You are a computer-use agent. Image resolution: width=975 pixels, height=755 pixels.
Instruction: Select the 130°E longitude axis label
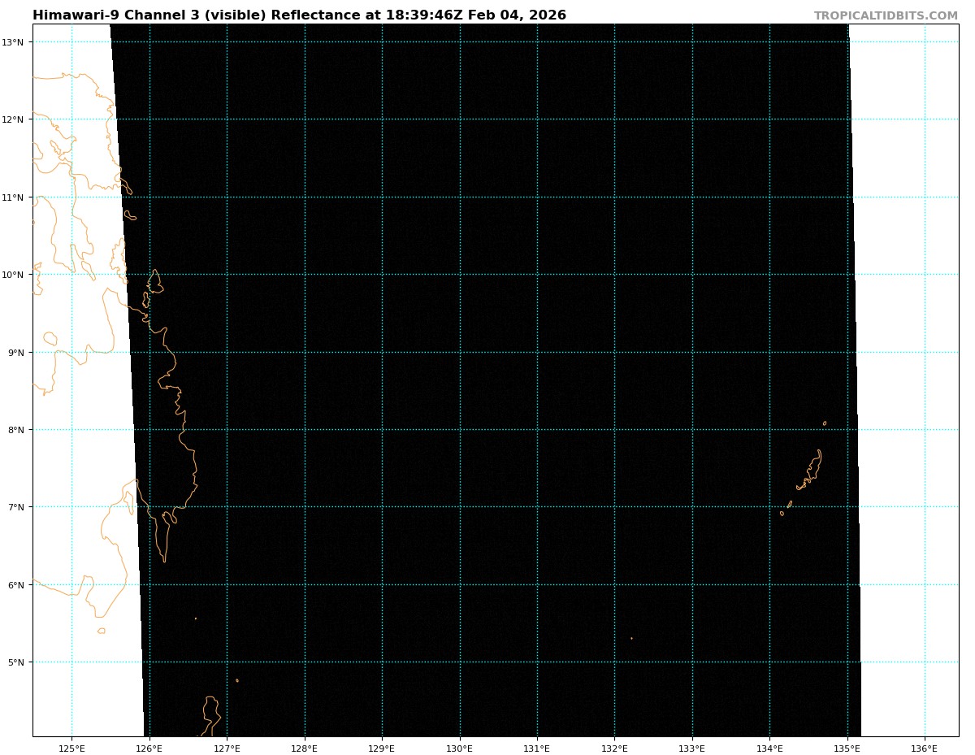point(460,748)
